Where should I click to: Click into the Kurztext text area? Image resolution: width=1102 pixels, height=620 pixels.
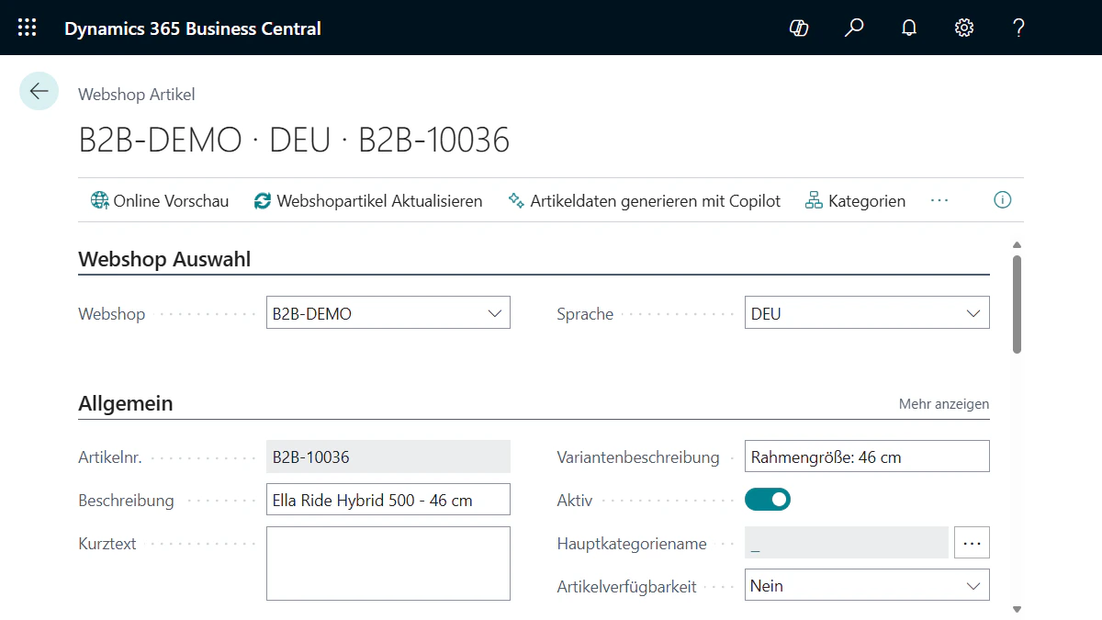point(388,563)
